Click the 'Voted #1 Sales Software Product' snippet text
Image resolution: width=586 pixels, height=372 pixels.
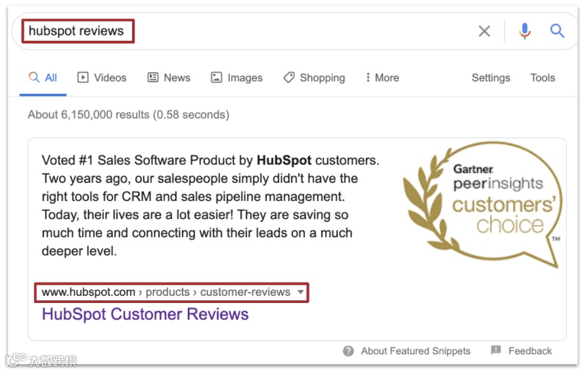(210, 206)
